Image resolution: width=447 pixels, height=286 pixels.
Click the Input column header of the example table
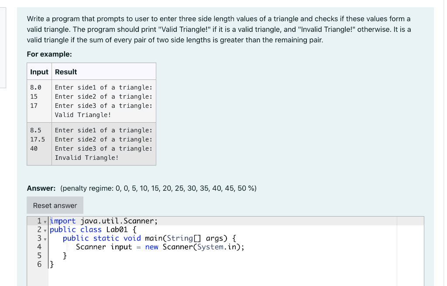(x=39, y=72)
